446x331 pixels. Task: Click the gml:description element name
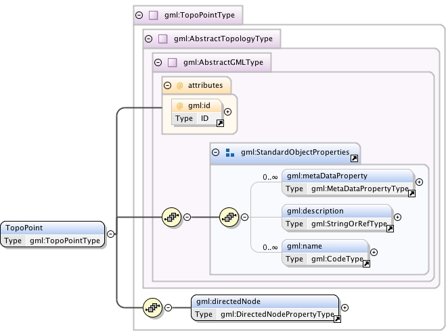(x=315, y=211)
